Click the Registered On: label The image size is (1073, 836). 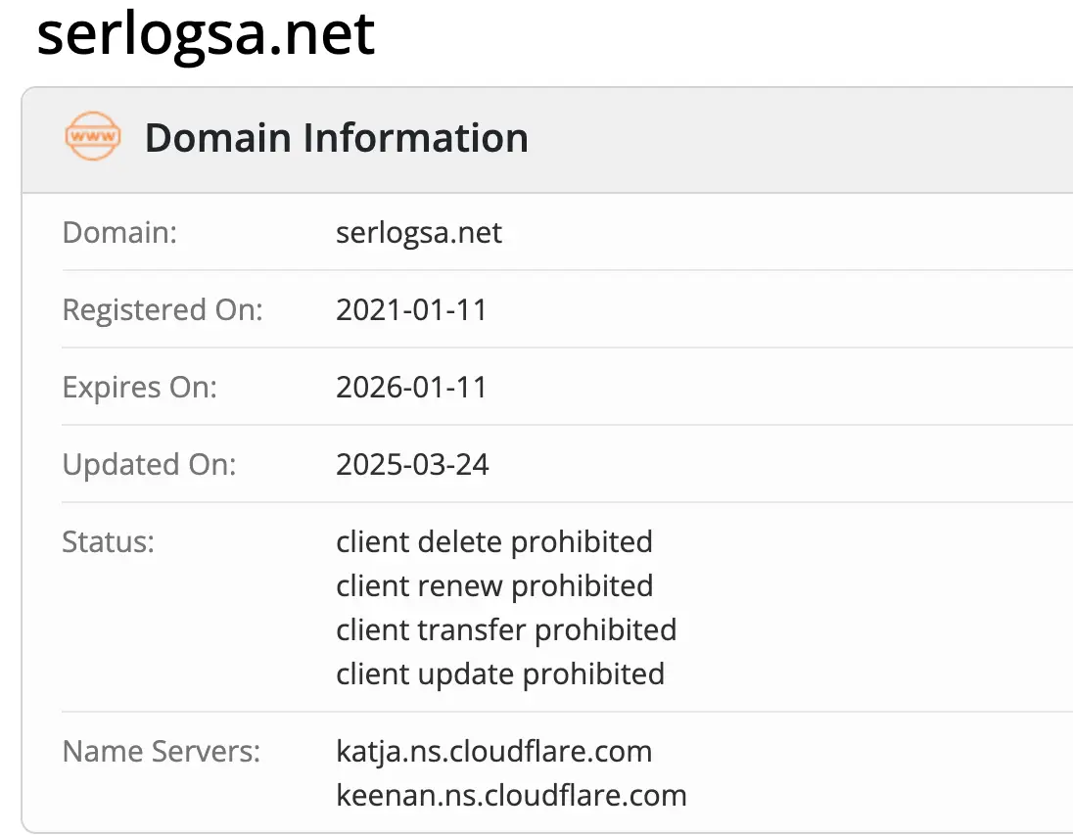pyautogui.click(x=163, y=310)
